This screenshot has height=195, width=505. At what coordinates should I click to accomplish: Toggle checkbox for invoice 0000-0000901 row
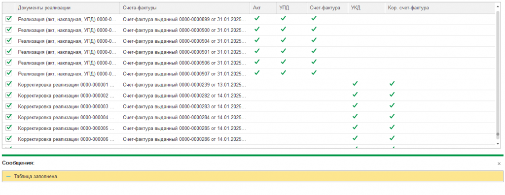(x=9, y=52)
